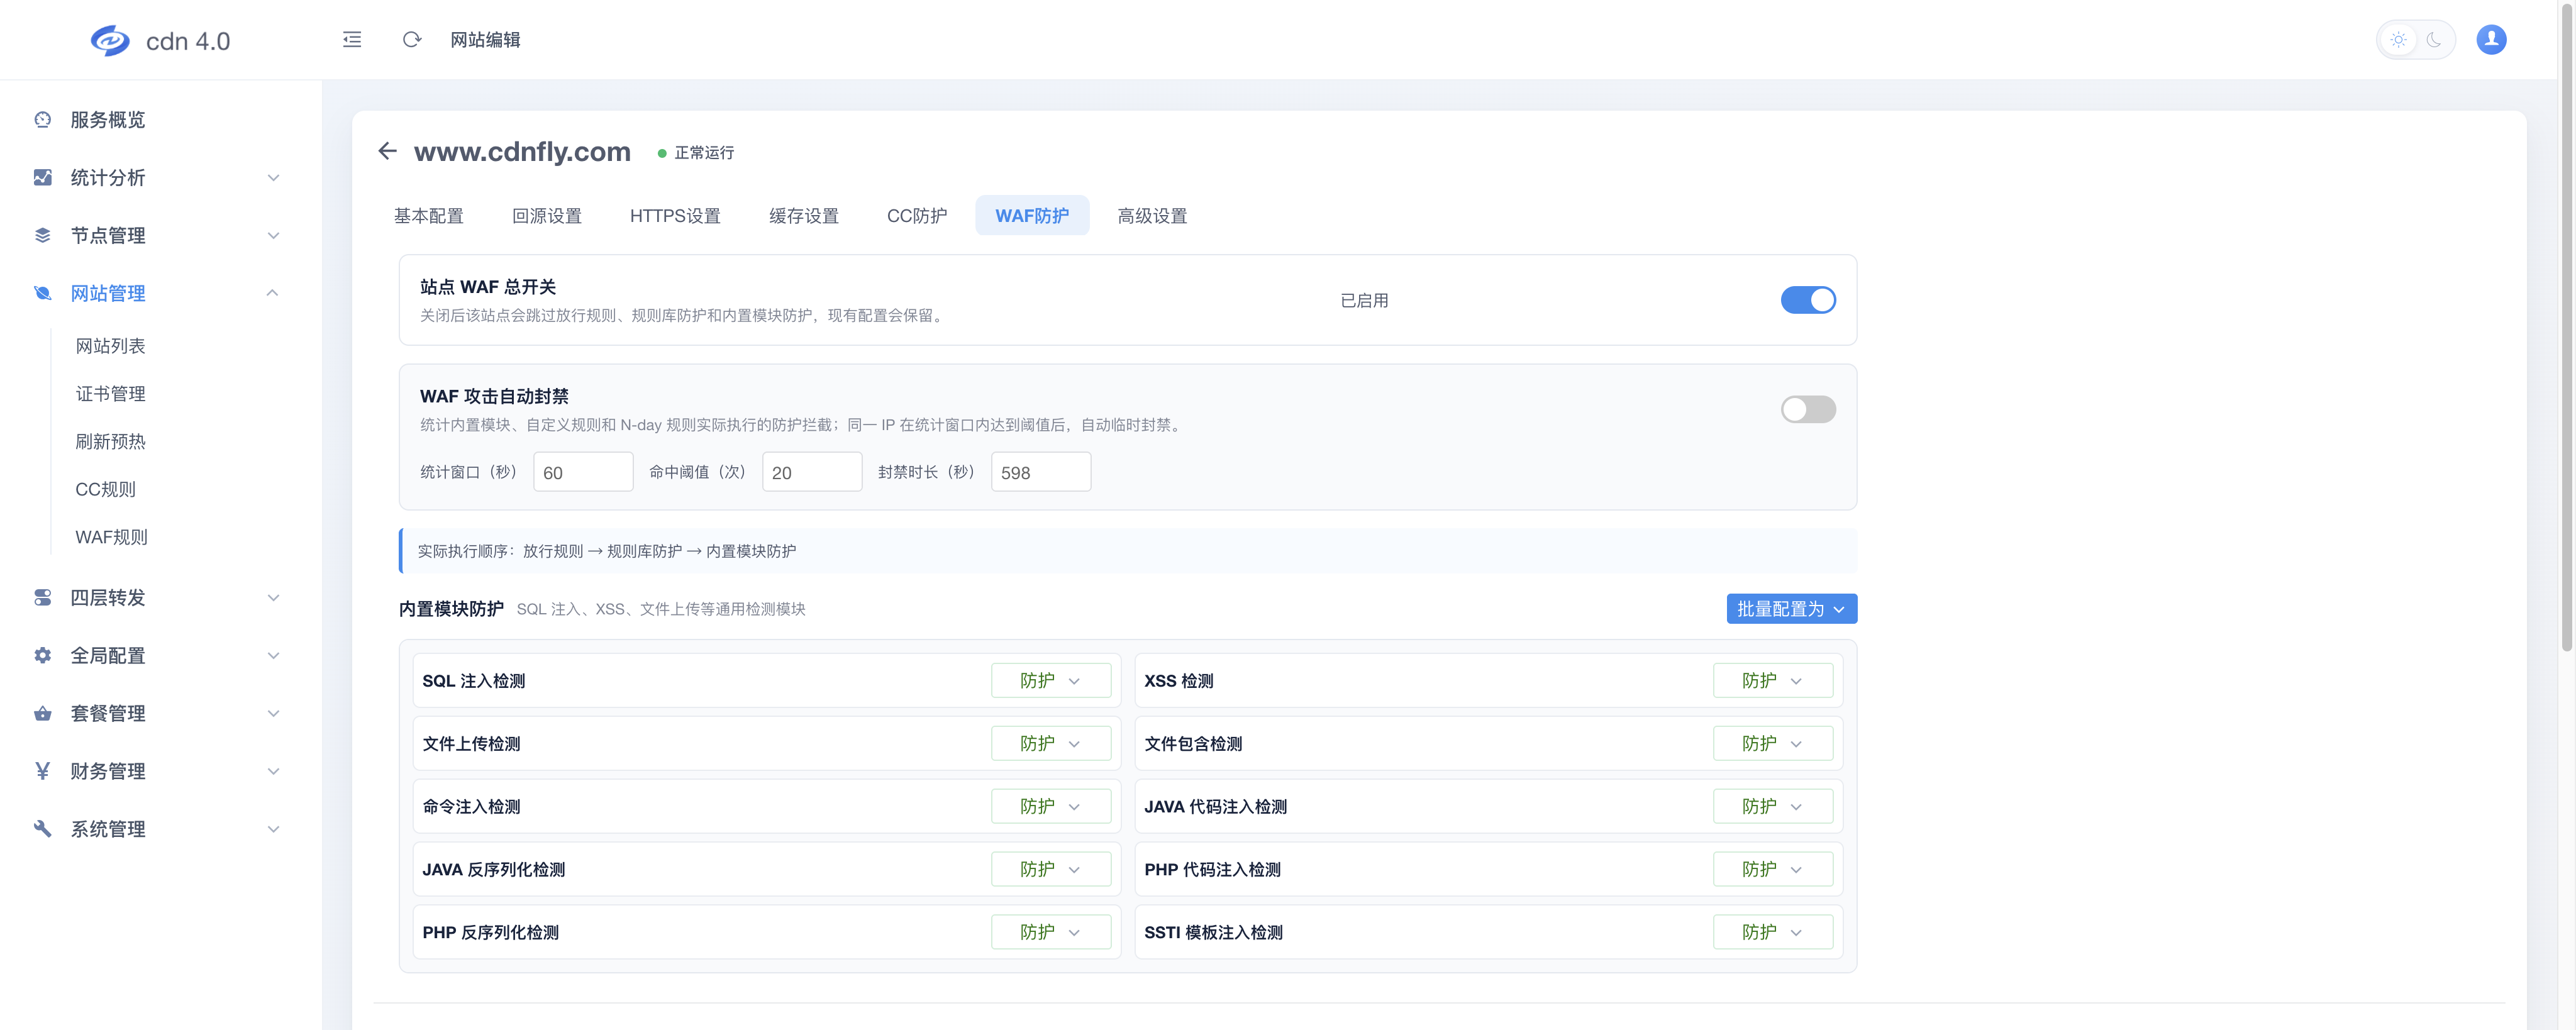Switch to the HTTPS设置 tab
Screen dimensions: 2576x1030
(675, 216)
